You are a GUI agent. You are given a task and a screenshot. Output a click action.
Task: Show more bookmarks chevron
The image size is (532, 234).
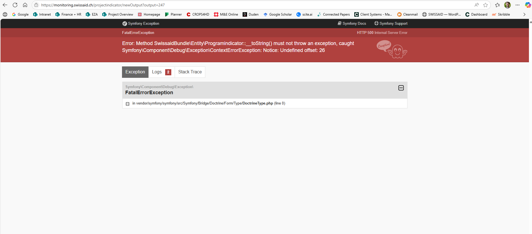point(524,14)
